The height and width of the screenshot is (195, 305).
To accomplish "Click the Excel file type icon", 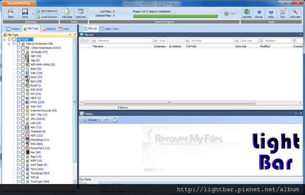I will coord(28,85).
